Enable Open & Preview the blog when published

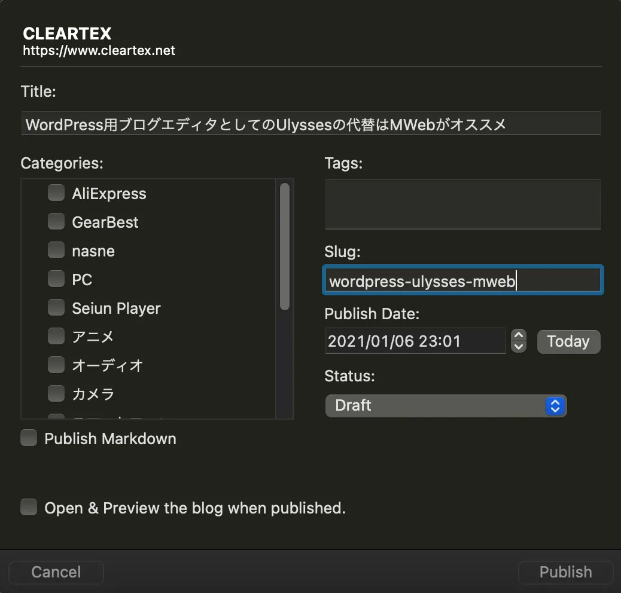pyautogui.click(x=28, y=507)
